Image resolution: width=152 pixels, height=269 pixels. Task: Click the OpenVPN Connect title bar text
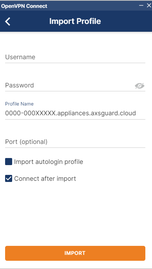click(x=24, y=6)
